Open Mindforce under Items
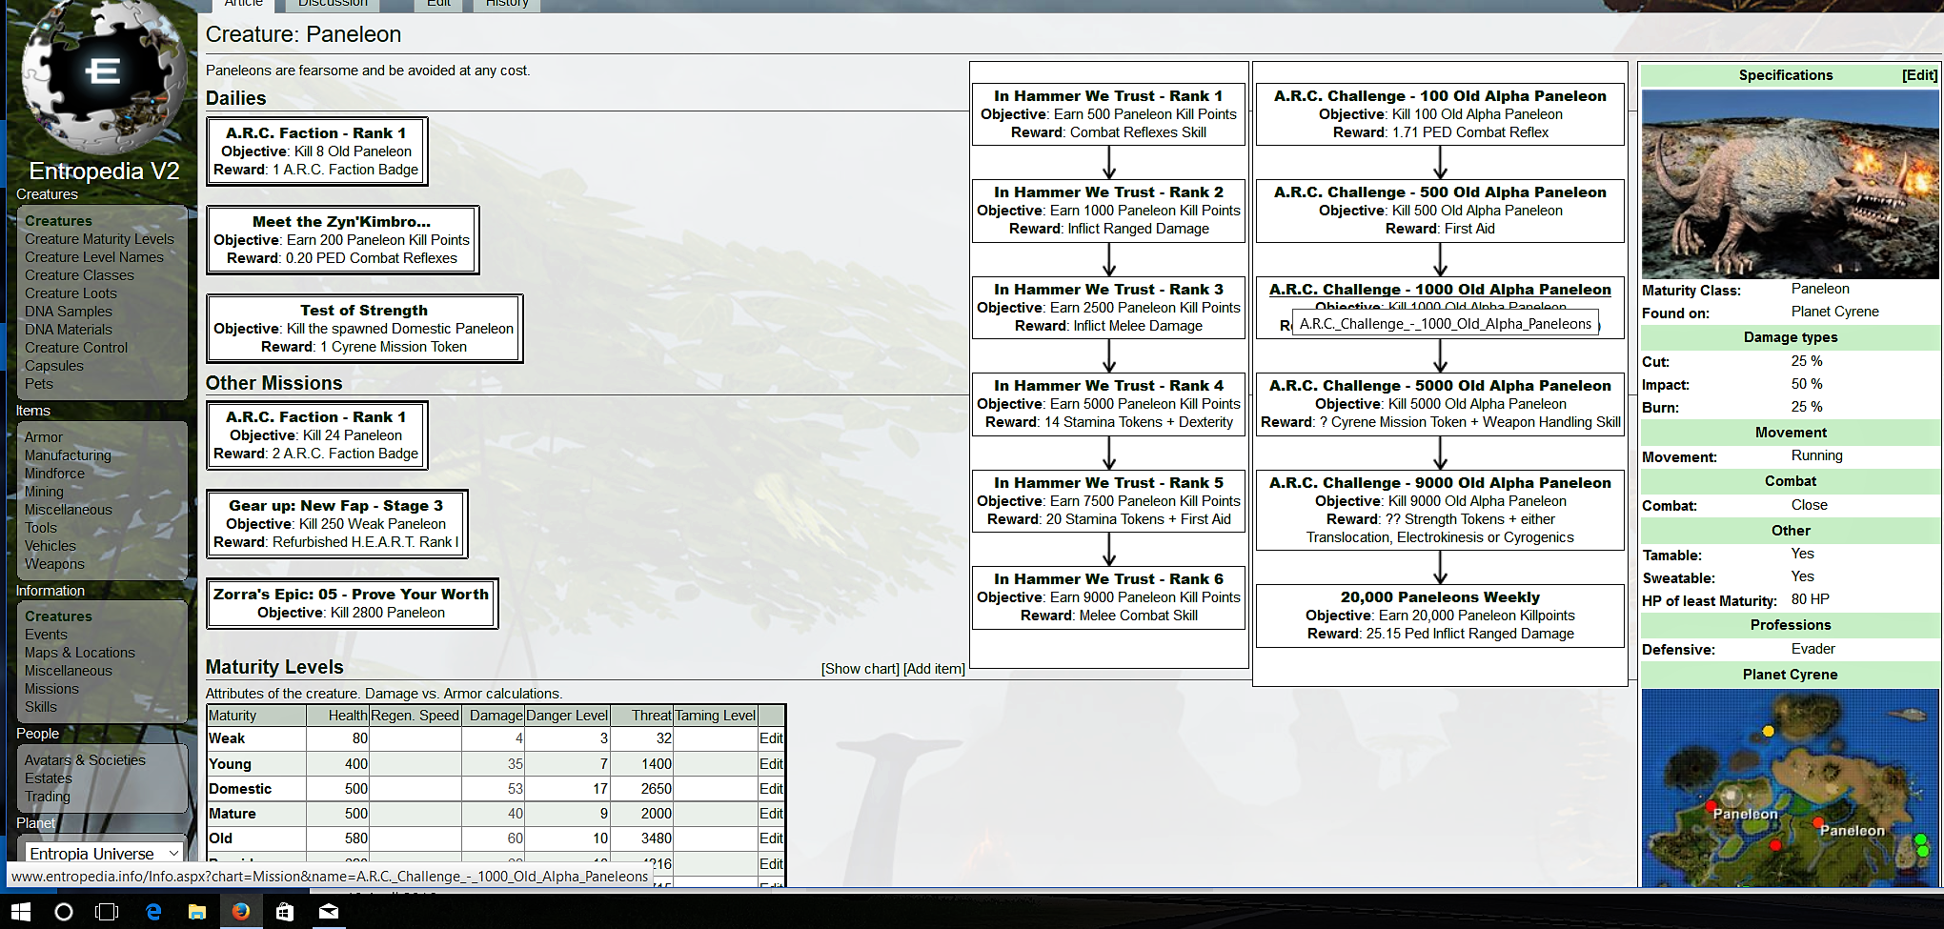 [54, 474]
